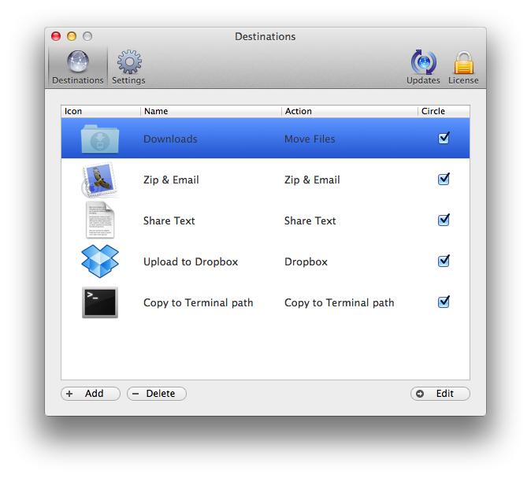Sort by the Action column header
531x478 pixels.
(x=350, y=111)
